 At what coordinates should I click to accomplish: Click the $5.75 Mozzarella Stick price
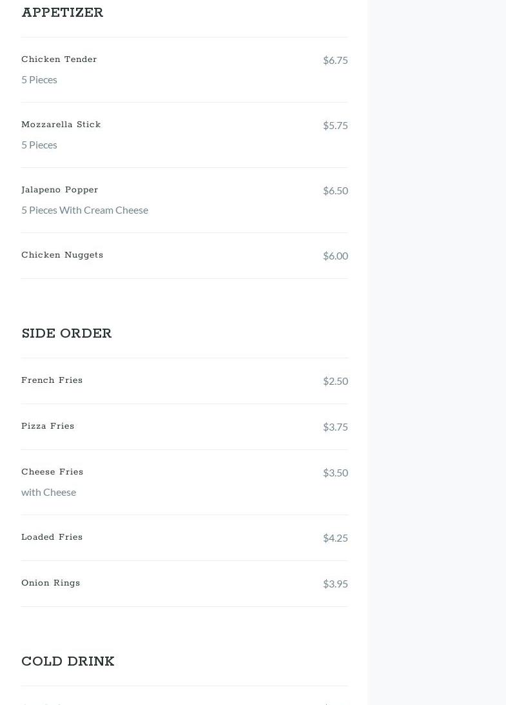pos(335,125)
